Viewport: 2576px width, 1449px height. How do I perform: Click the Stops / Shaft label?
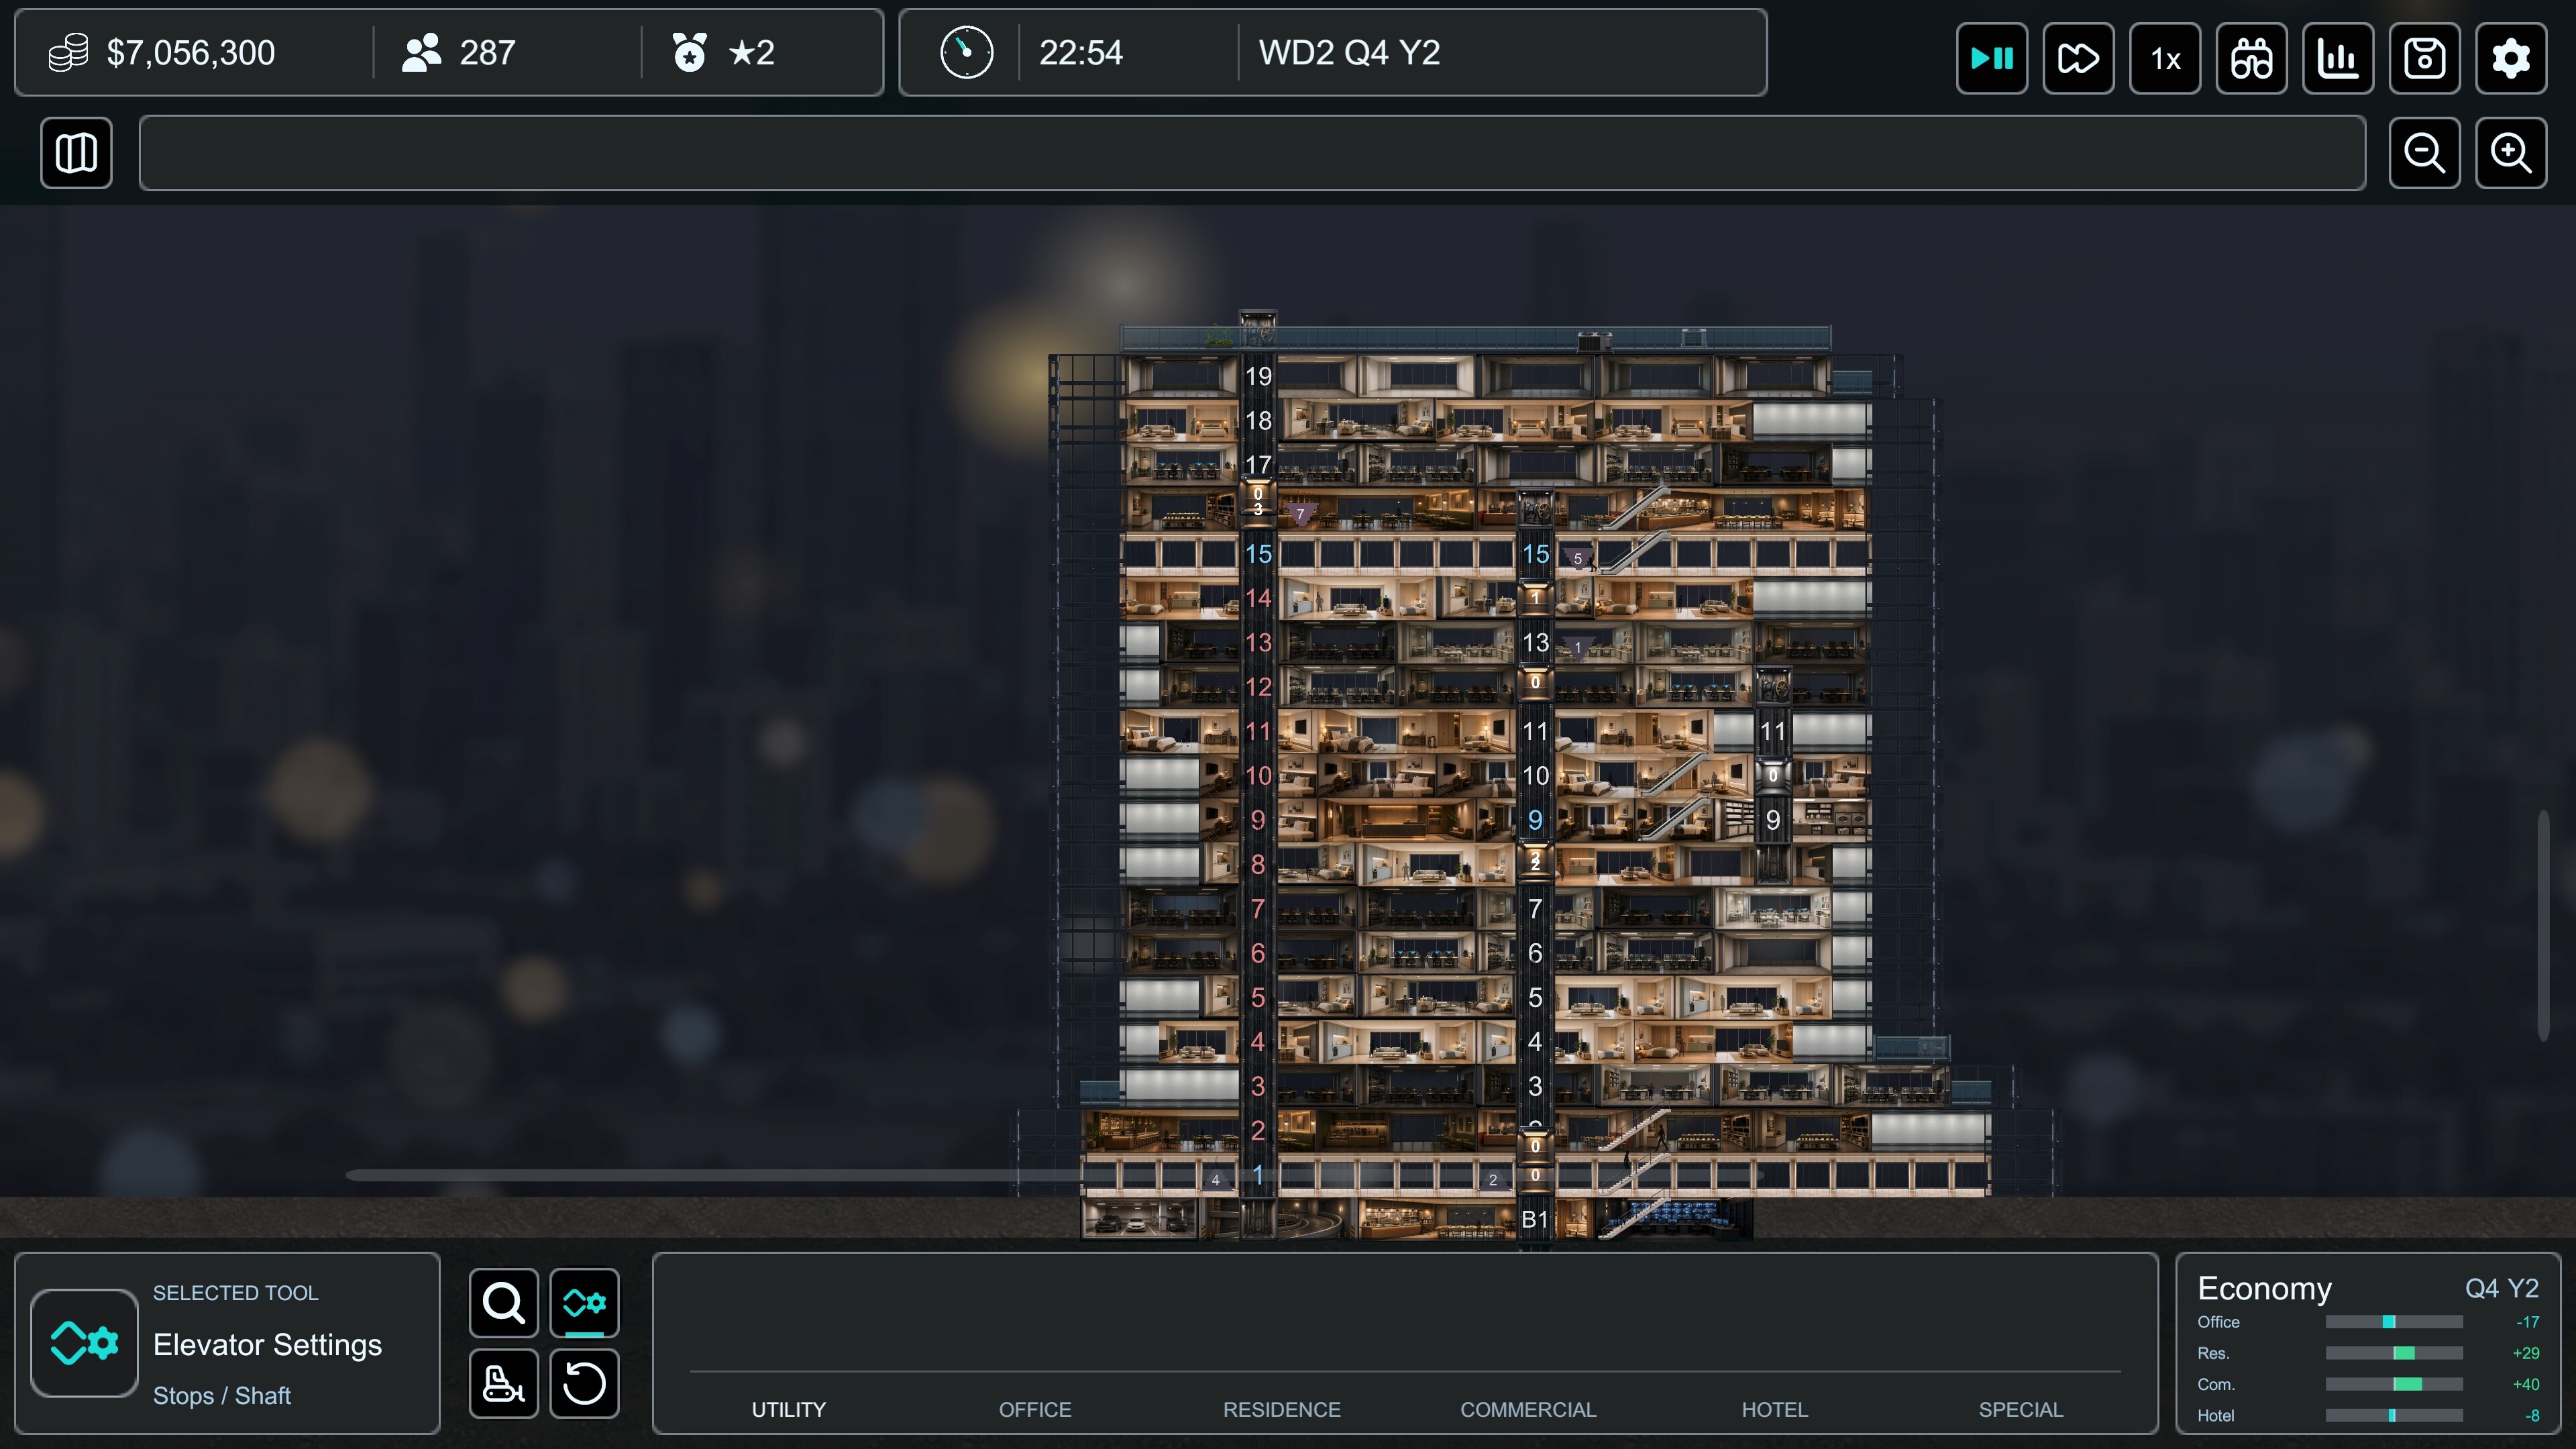point(222,1395)
